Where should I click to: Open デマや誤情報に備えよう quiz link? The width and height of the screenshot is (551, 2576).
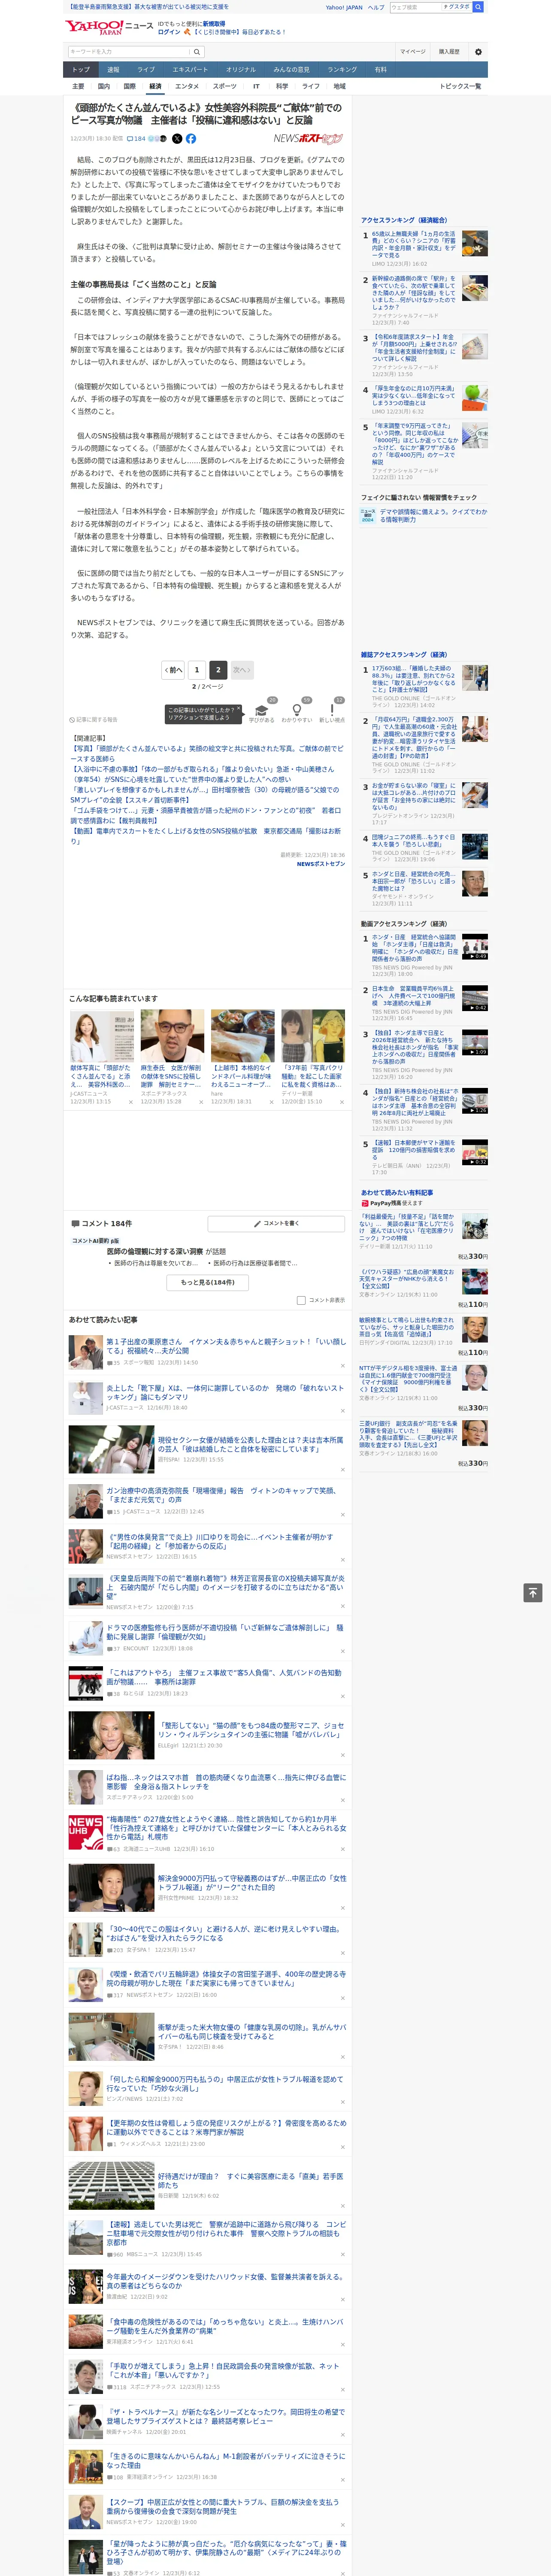click(433, 516)
